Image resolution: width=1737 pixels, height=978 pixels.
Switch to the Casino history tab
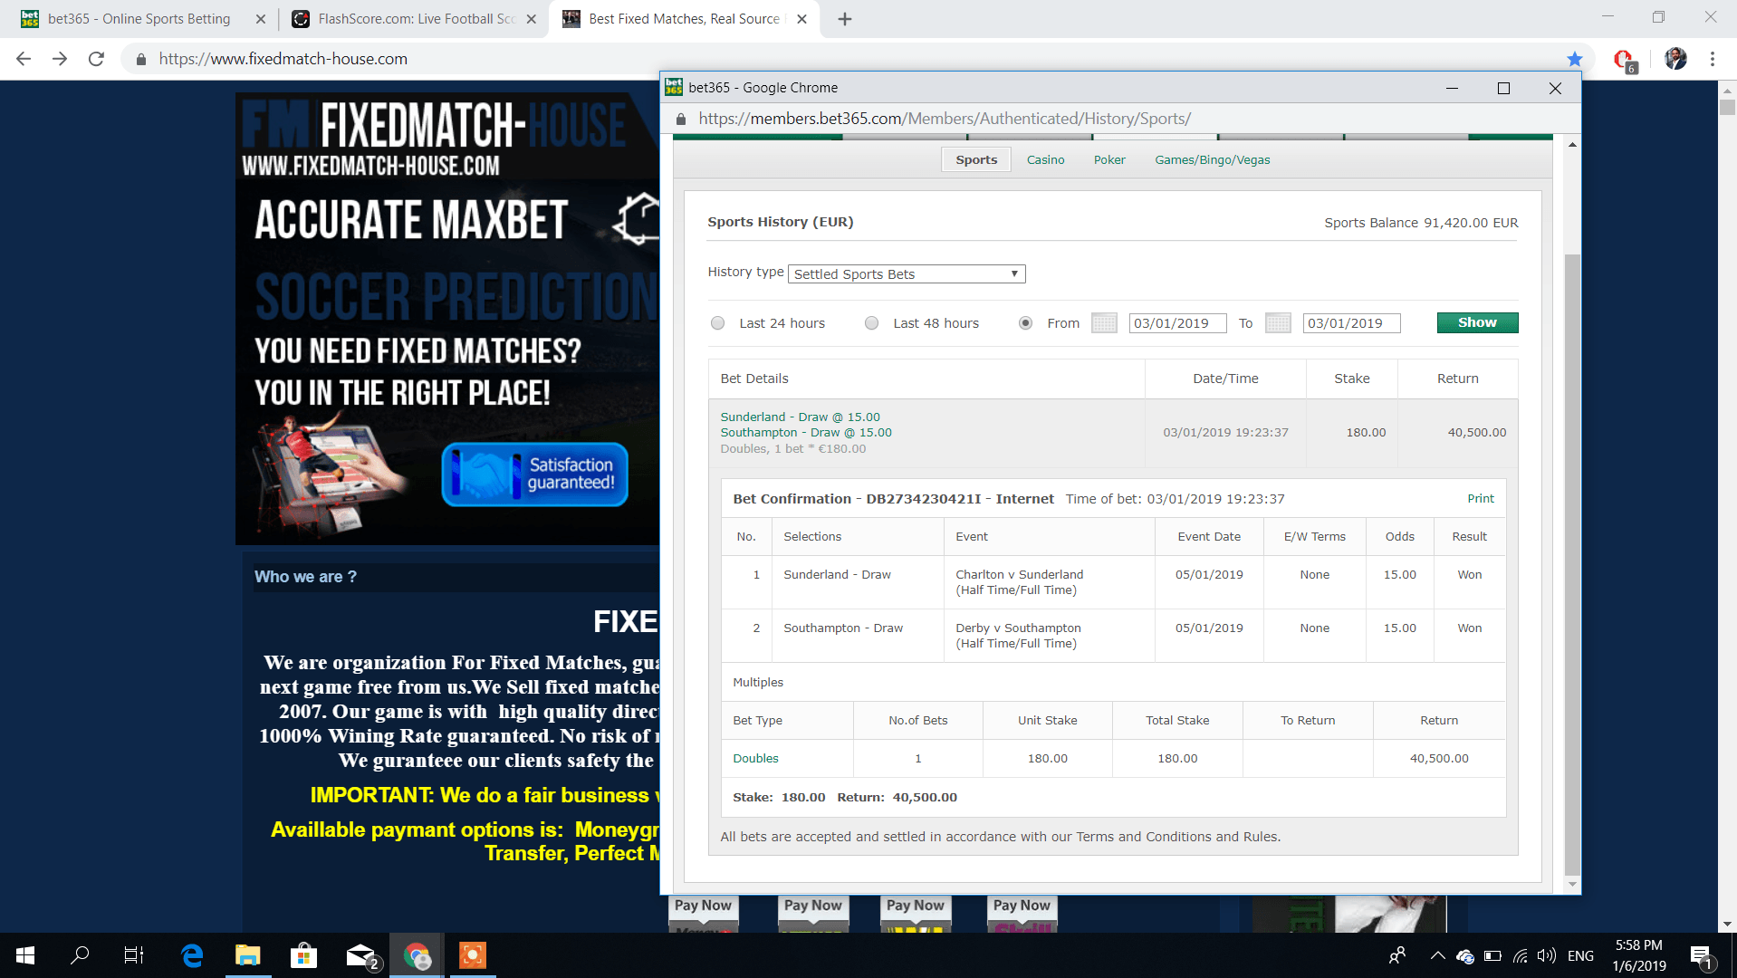point(1045,160)
